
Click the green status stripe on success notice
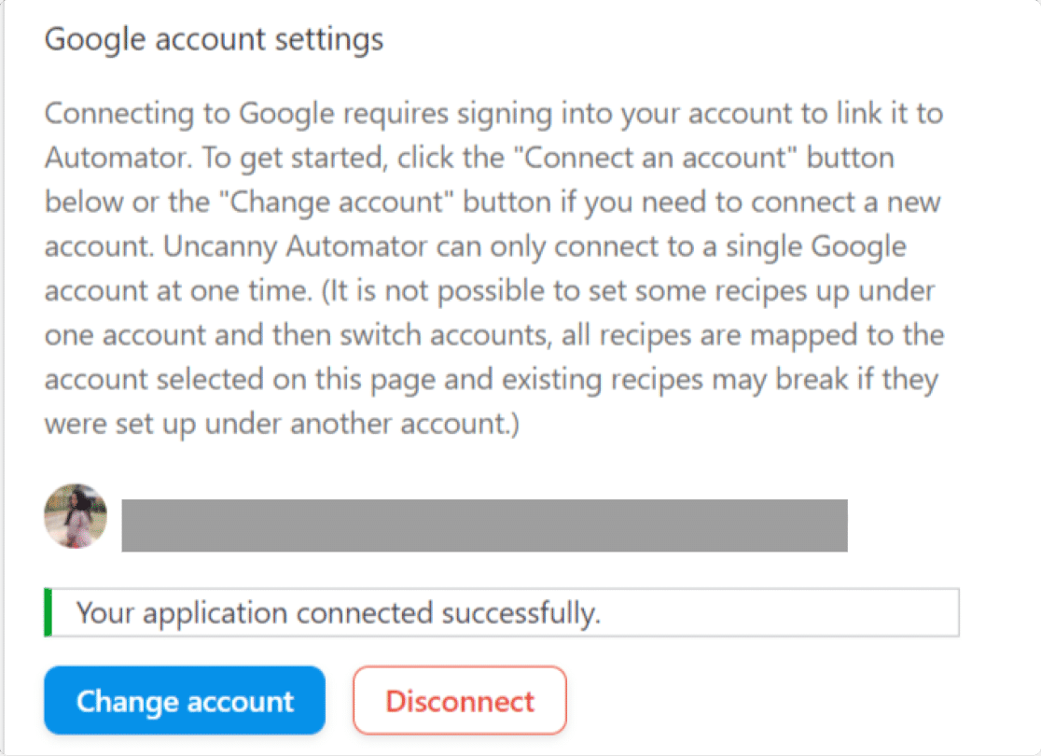[48, 612]
